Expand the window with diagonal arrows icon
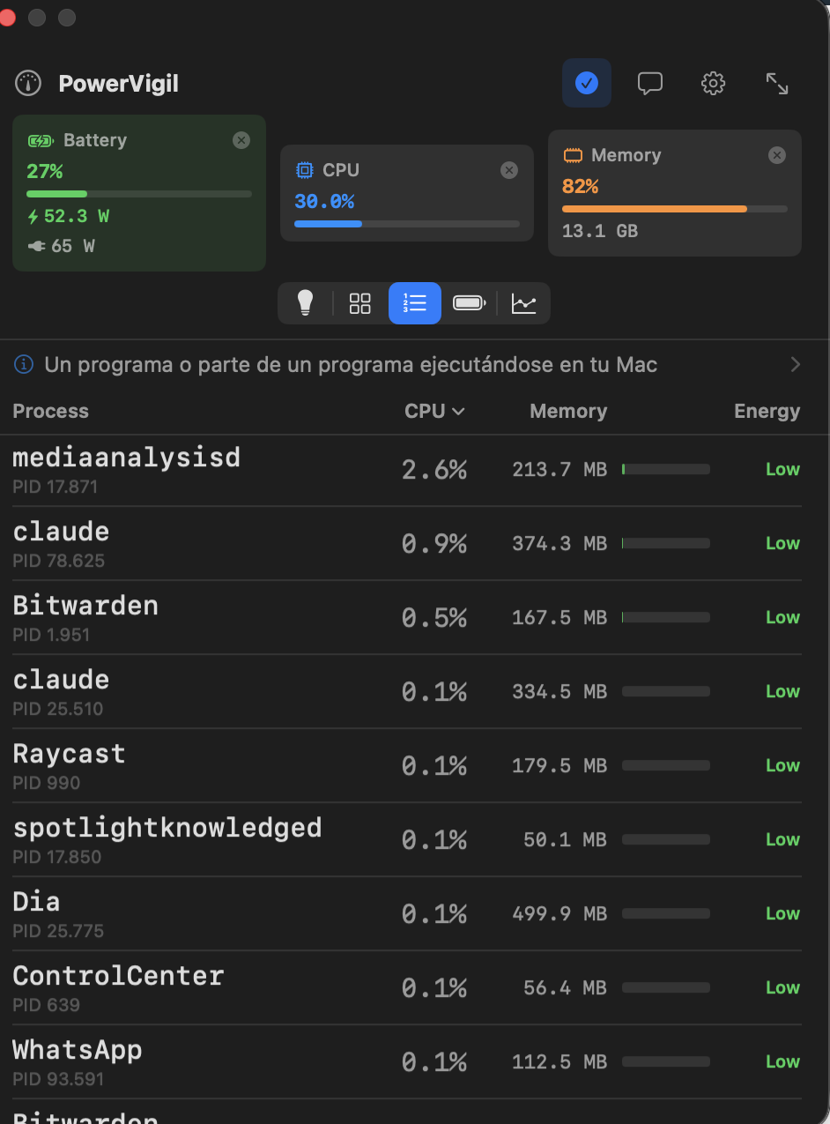The width and height of the screenshot is (830, 1124). point(776,83)
